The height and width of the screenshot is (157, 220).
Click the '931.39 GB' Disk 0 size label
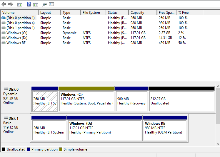(x=11, y=98)
